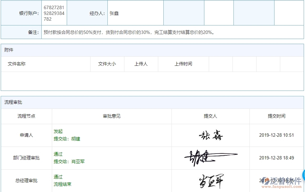Image resolution: width=305 pixels, height=192 pixels.
Task: Click the 文件名称 column header
Action: click(x=17, y=64)
